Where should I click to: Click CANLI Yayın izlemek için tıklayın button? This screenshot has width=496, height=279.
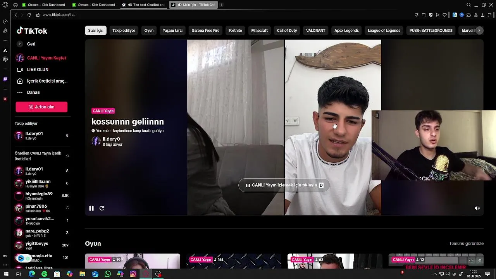(x=284, y=185)
